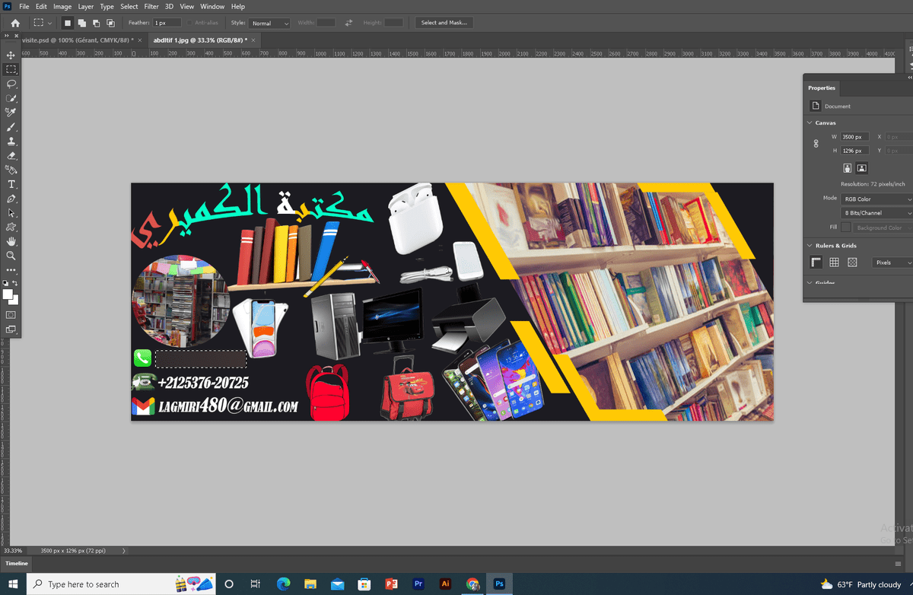The height and width of the screenshot is (595, 913).
Task: Open the RGB Color mode dropdown
Action: pos(876,199)
